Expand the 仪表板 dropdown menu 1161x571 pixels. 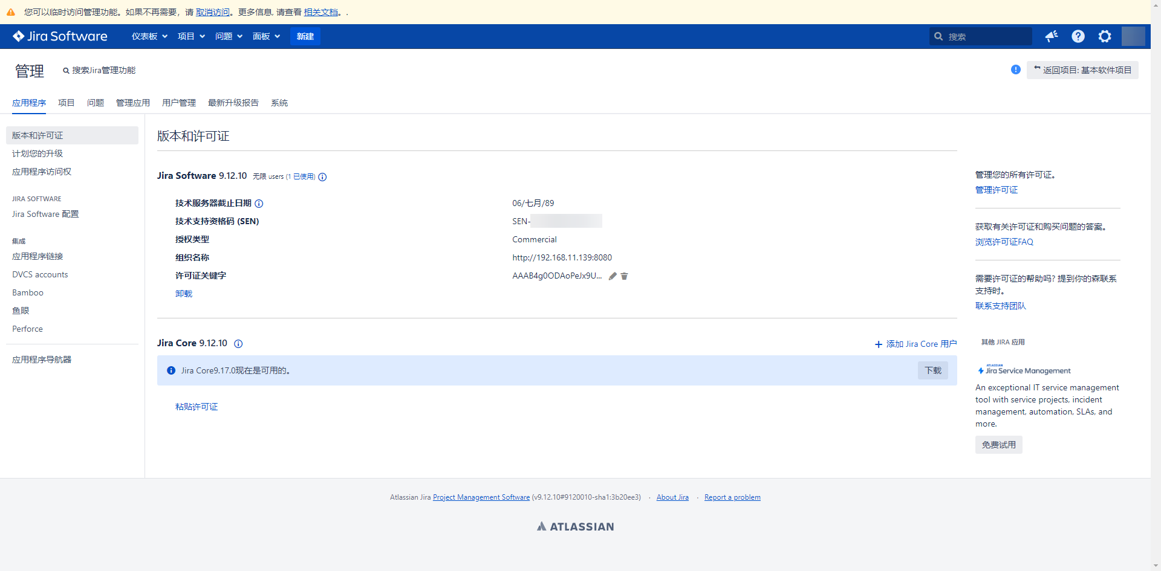[149, 36]
